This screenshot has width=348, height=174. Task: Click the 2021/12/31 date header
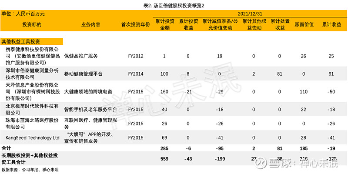pyautogui.click(x=250, y=14)
